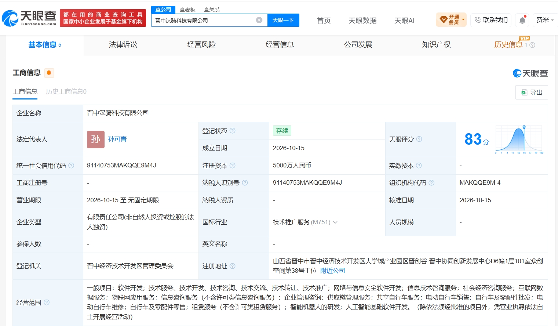Click the help icon next to 注册地址
Screen dimensions: 558x326
pyautogui.click(x=233, y=266)
